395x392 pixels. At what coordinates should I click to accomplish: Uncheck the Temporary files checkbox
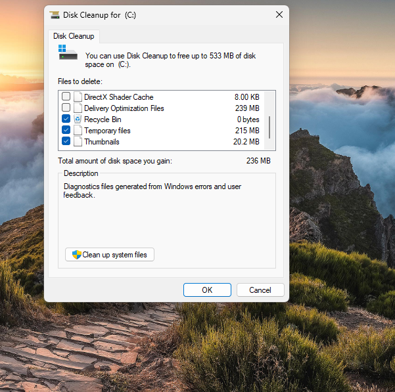tap(66, 131)
